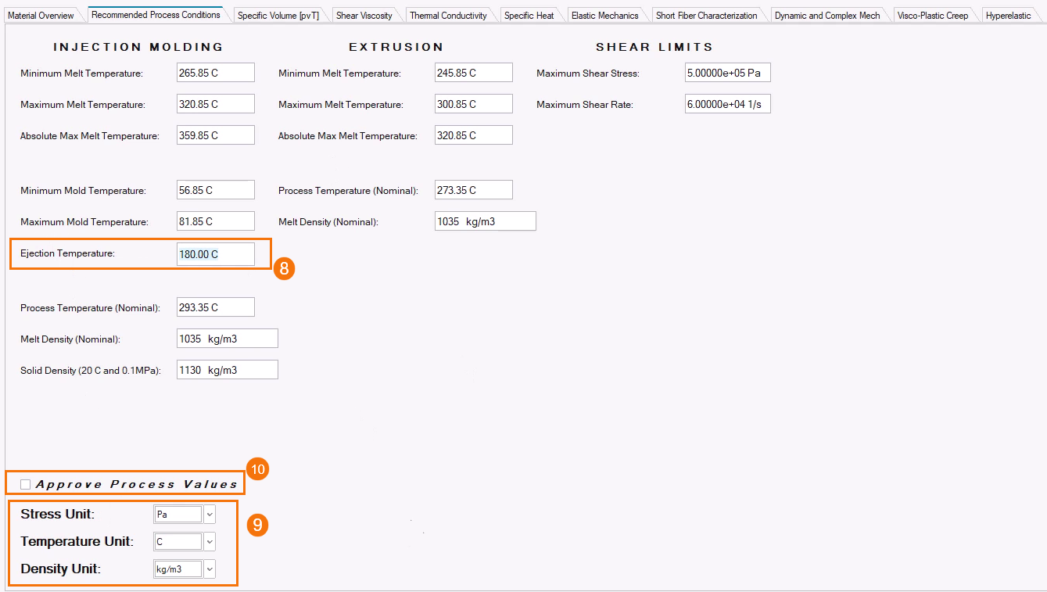Enable the Approve Process Values checkbox

[26, 485]
